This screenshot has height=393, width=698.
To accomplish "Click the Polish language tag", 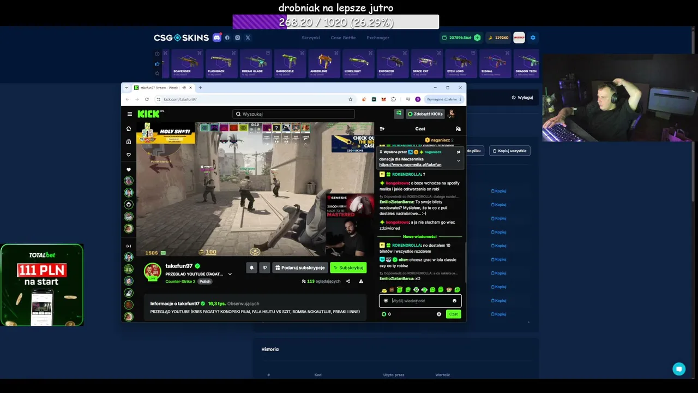I will coord(204,282).
